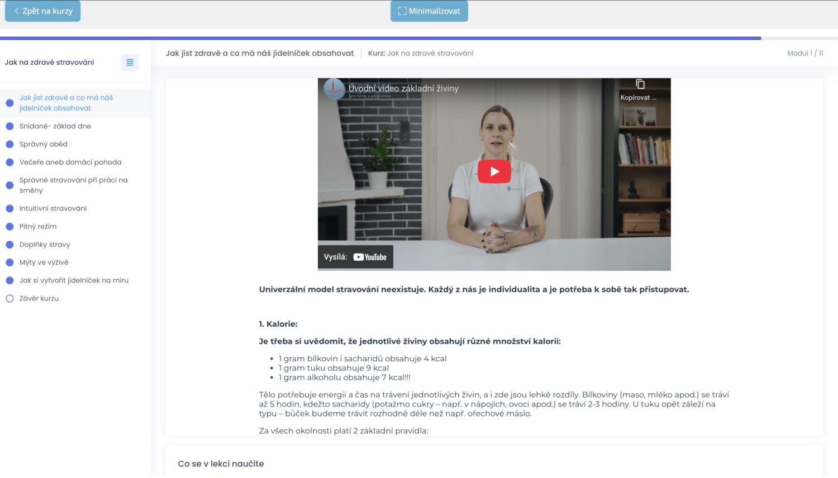Click the copy link icon on video
This screenshot has height=478, width=838.
click(640, 84)
